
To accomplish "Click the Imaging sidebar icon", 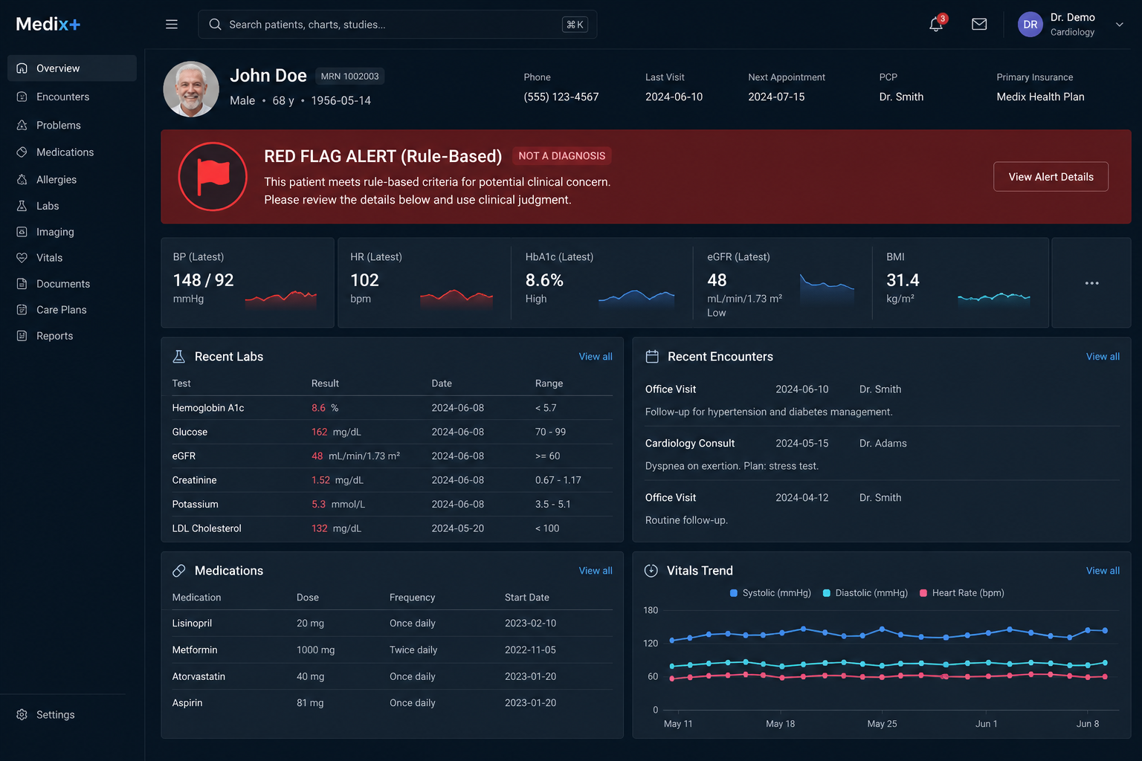I will coord(22,232).
